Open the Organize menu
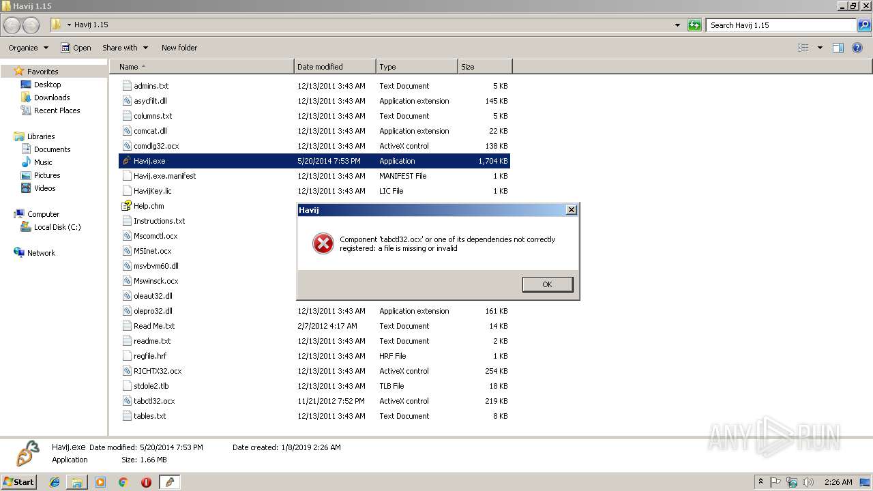This screenshot has width=873, height=491. click(x=28, y=48)
